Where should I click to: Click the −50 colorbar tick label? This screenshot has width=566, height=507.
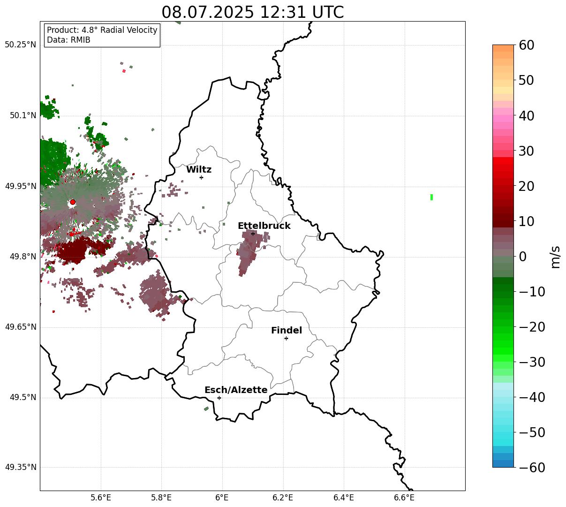[532, 432]
